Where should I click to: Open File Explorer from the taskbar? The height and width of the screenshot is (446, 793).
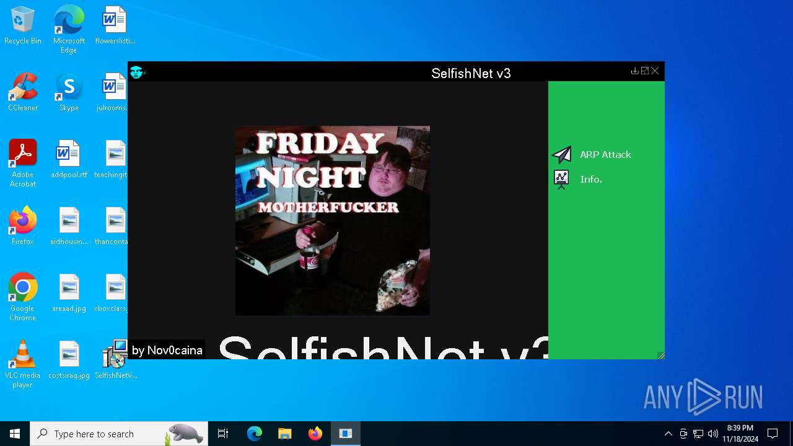pos(285,434)
